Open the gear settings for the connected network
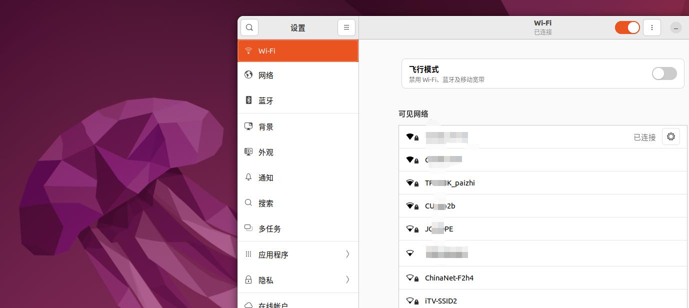The image size is (689, 308). point(670,136)
